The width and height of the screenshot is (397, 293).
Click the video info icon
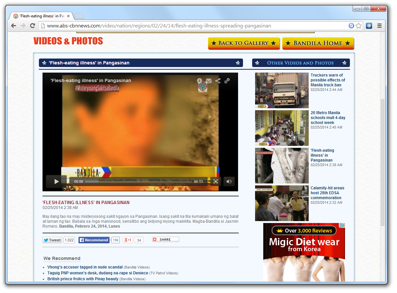[199, 81]
